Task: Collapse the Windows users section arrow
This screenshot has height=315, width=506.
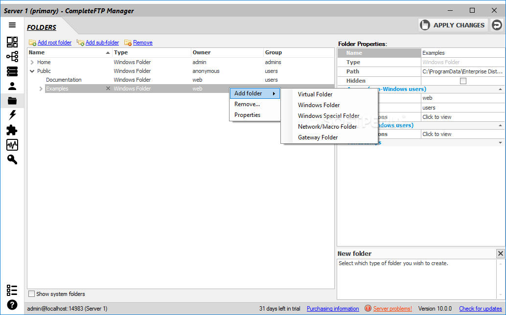Action: click(x=500, y=125)
